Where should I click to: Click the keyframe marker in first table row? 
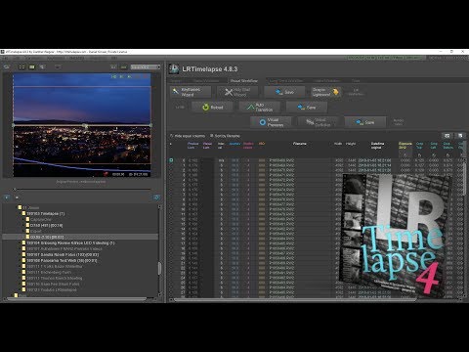171,160
